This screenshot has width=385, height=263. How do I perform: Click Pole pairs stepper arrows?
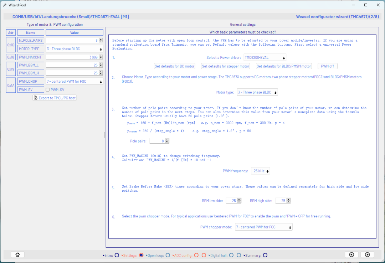point(167,141)
